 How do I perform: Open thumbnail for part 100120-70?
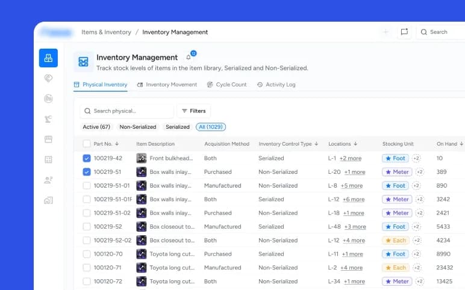142,254
